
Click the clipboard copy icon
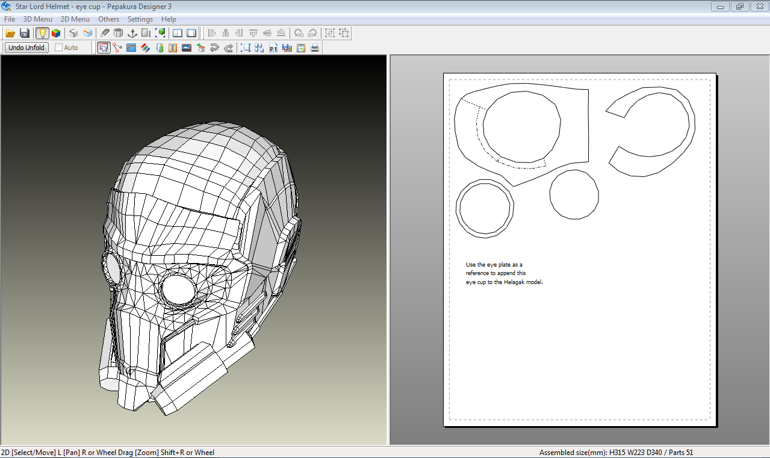pos(301,48)
